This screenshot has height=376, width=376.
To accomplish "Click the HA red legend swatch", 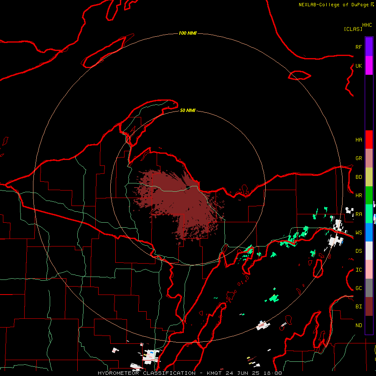I will pyautogui.click(x=369, y=140).
